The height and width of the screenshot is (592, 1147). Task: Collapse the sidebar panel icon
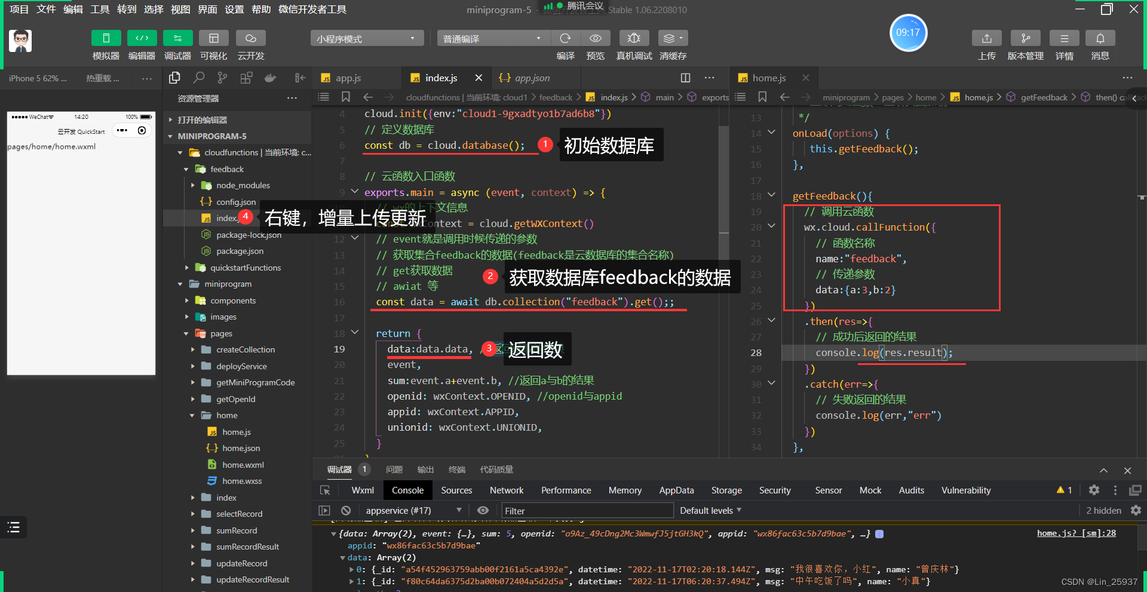[300, 78]
